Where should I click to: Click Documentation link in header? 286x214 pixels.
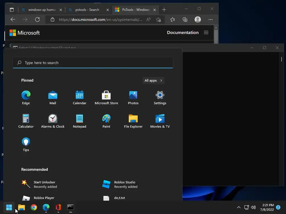click(x=183, y=33)
